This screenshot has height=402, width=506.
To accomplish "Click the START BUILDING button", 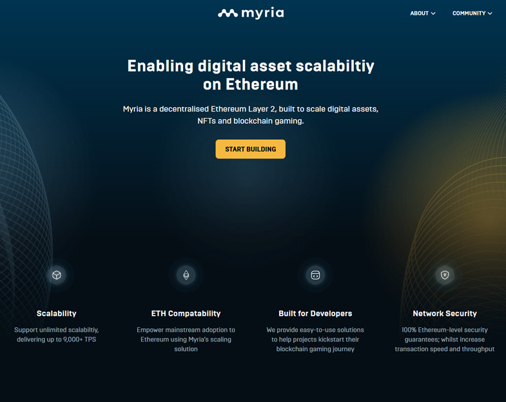I will point(250,149).
